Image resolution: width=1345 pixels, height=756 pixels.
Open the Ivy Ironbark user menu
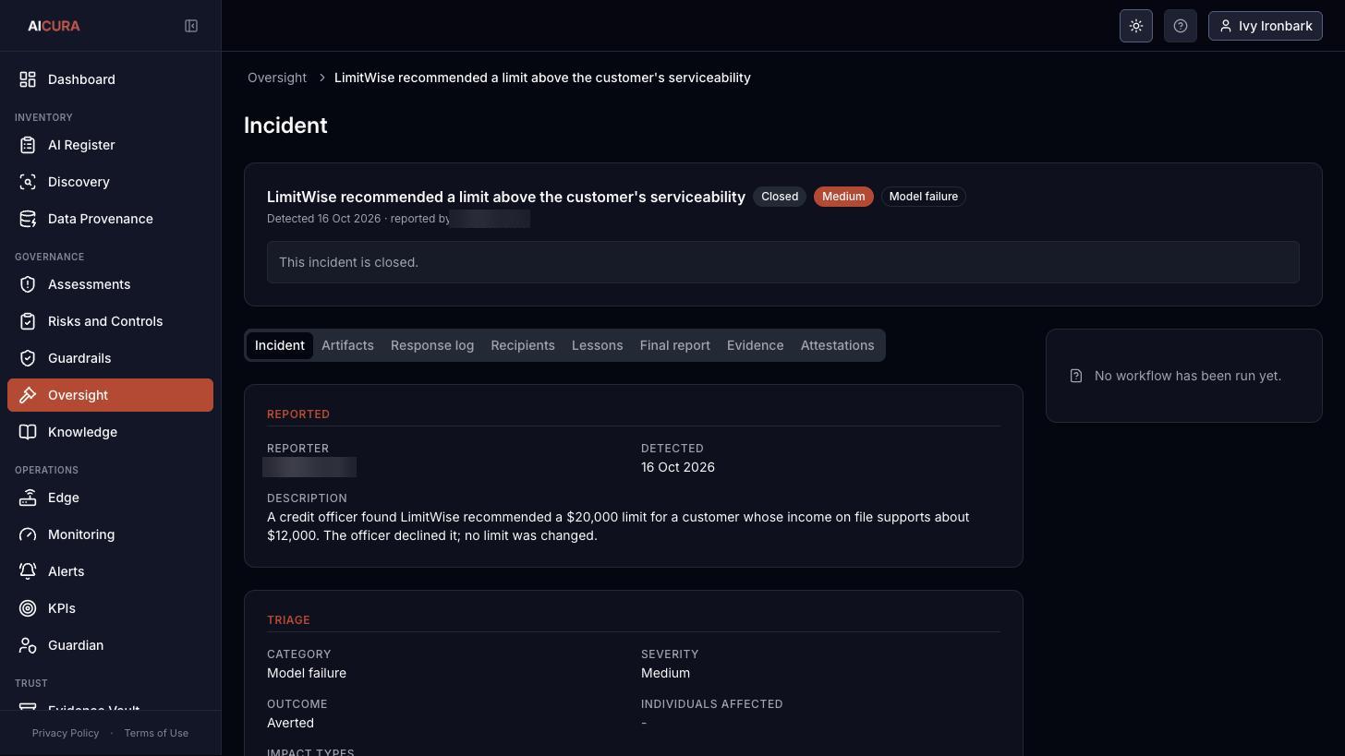[x=1266, y=26]
